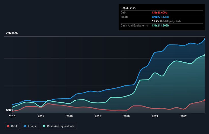Click the CN¥46.609b debt value
Screen dimensions: 209x134
(160, 12)
